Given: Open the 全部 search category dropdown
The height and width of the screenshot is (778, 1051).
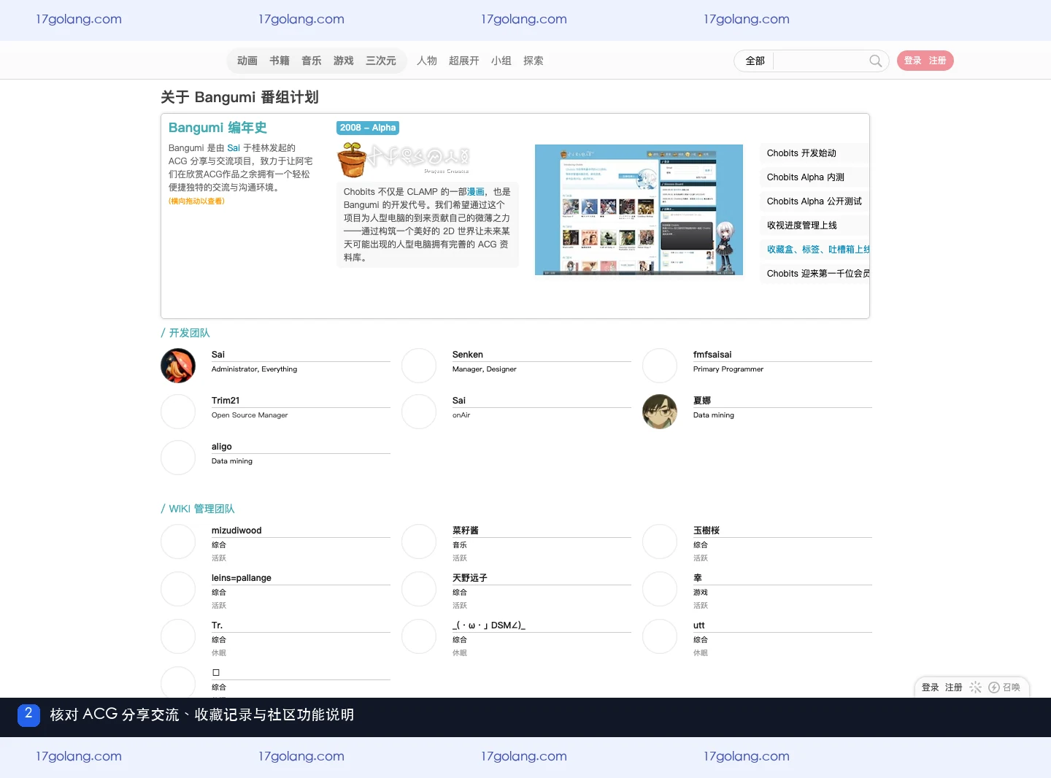Looking at the screenshot, I should (x=755, y=61).
